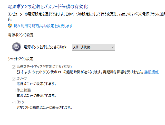Click the round power button icon
The image size is (165, 125).
(16, 47)
